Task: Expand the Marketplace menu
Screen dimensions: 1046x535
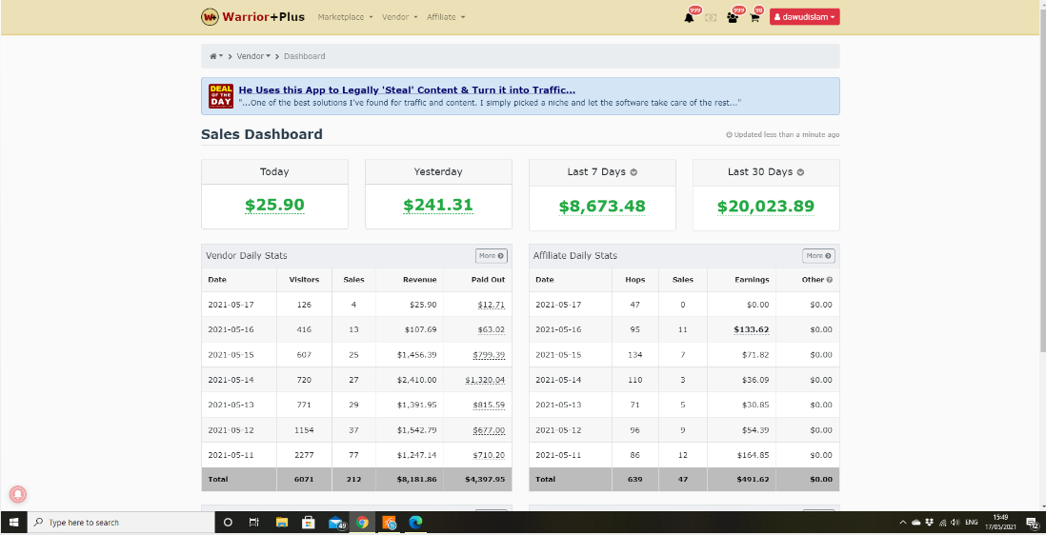Action: [345, 17]
